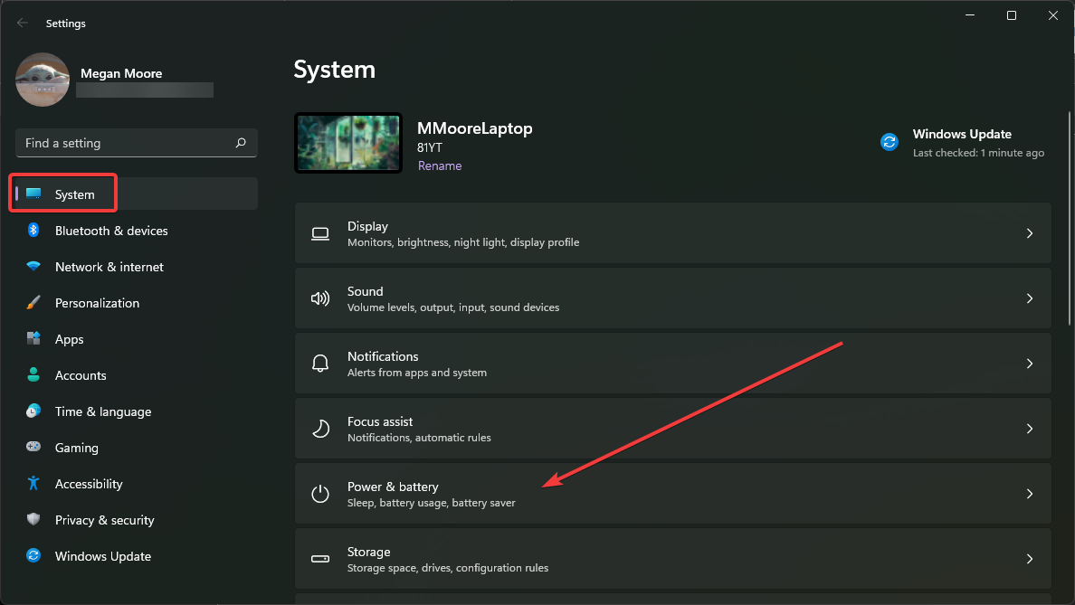Click the Accessibility figure icon

tap(33, 484)
